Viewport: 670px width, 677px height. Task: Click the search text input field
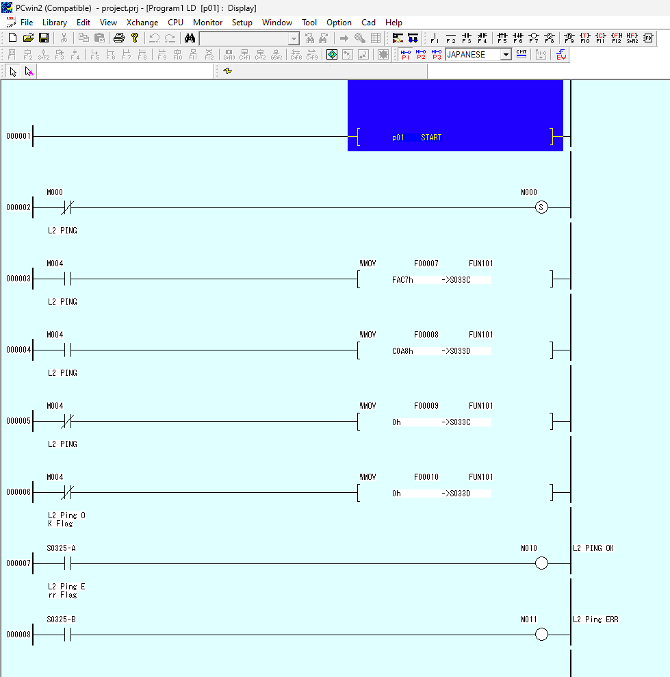[x=244, y=38]
